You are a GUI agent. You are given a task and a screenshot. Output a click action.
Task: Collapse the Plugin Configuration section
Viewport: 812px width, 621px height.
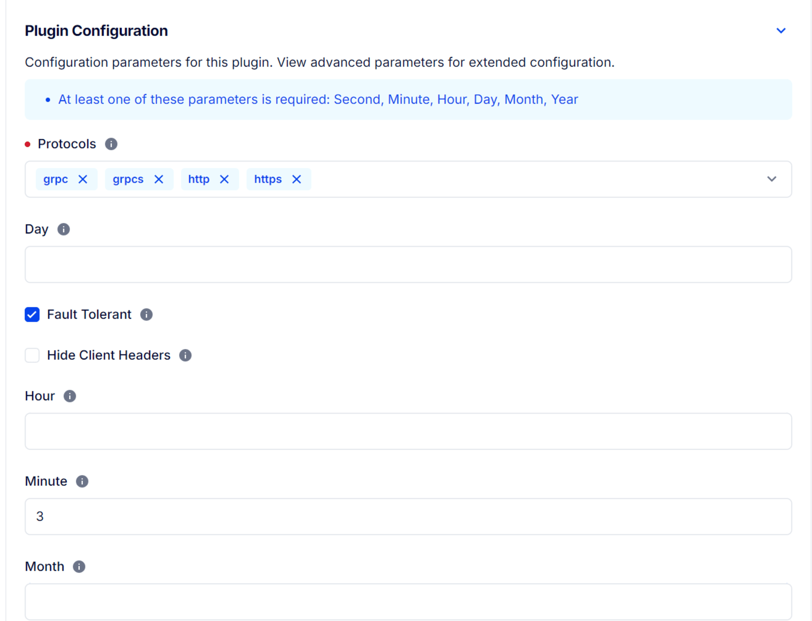(x=781, y=31)
